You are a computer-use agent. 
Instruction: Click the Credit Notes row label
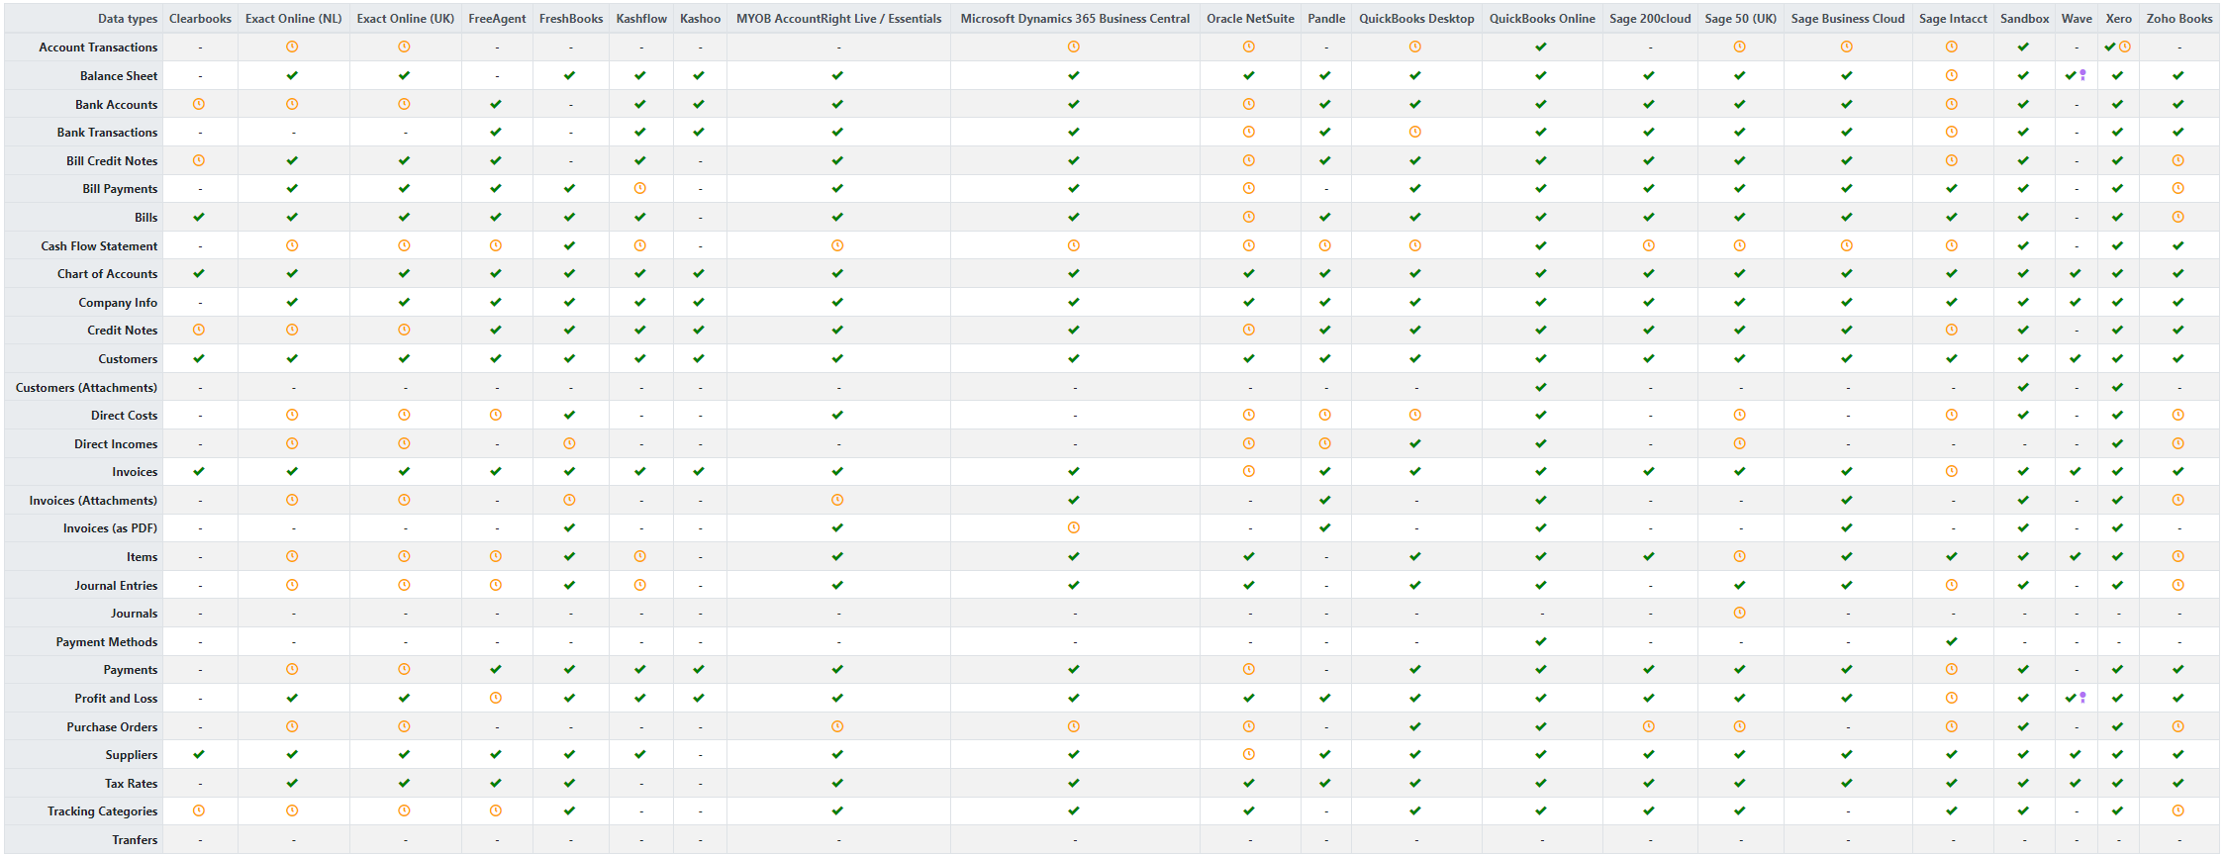coord(122,331)
